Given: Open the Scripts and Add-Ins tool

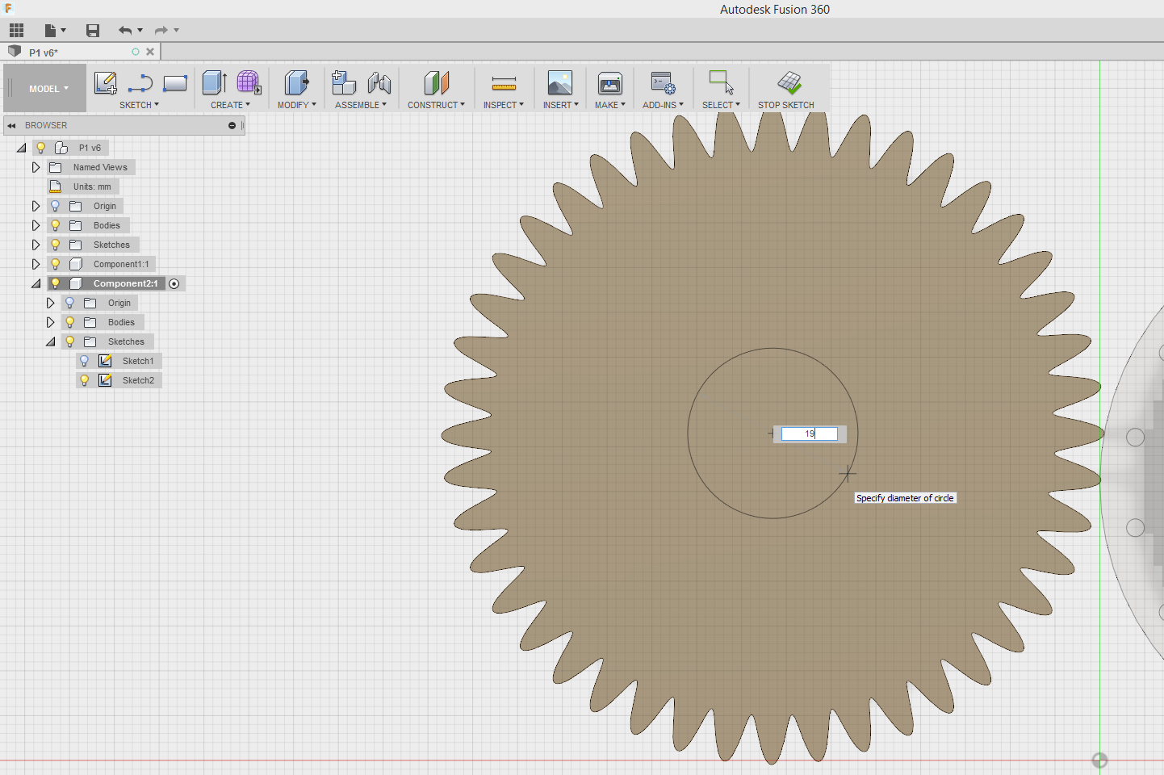Looking at the screenshot, I should click(664, 83).
